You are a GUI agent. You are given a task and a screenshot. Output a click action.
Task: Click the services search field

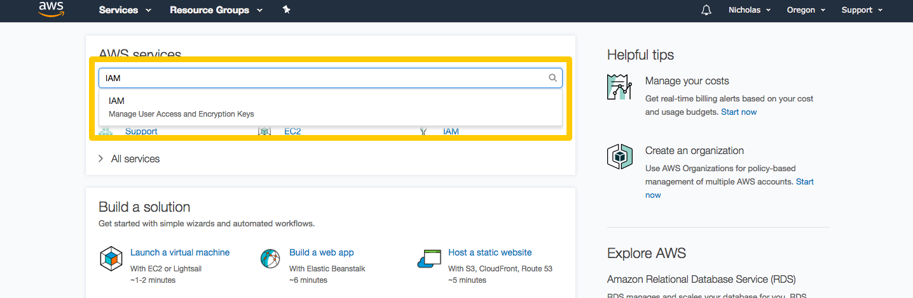[x=330, y=78]
